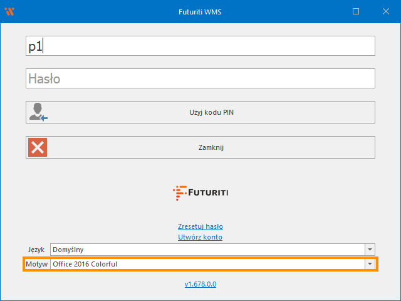
Task: Open the Zresetuj hasło link
Action: (200, 226)
